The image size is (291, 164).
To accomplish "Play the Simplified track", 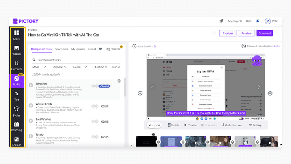I will click(x=31, y=85).
